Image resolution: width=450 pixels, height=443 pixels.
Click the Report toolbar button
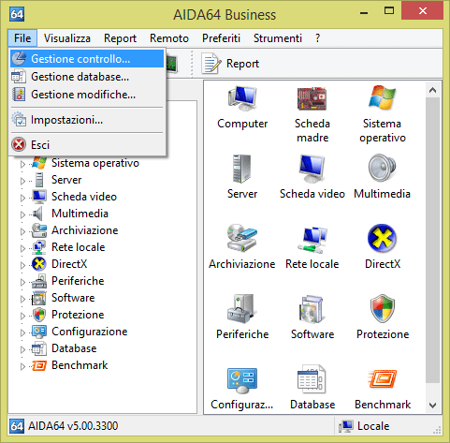point(230,64)
